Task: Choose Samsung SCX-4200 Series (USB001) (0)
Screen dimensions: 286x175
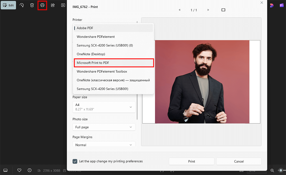Action: click(x=113, y=45)
